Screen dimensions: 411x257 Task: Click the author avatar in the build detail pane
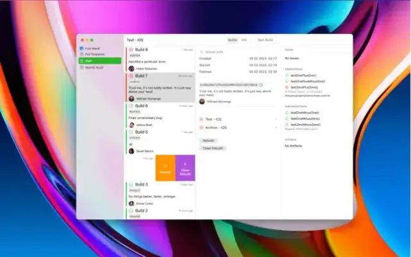tap(202, 102)
